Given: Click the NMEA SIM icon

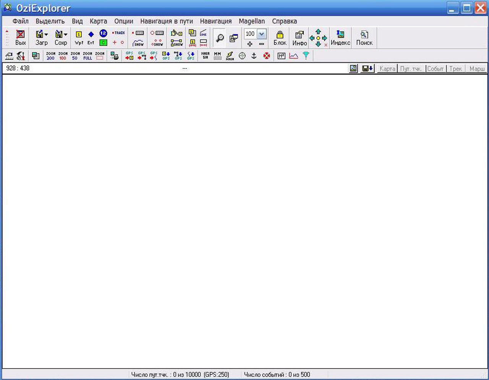Looking at the screenshot, I should (x=205, y=56).
